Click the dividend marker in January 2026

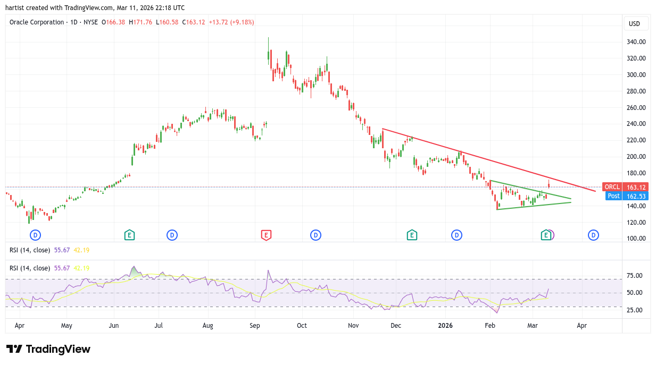pos(456,235)
